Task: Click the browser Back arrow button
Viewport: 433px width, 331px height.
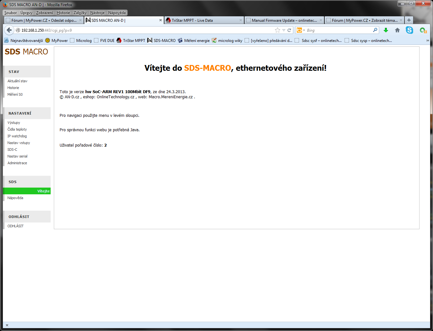Action: click(x=9, y=30)
